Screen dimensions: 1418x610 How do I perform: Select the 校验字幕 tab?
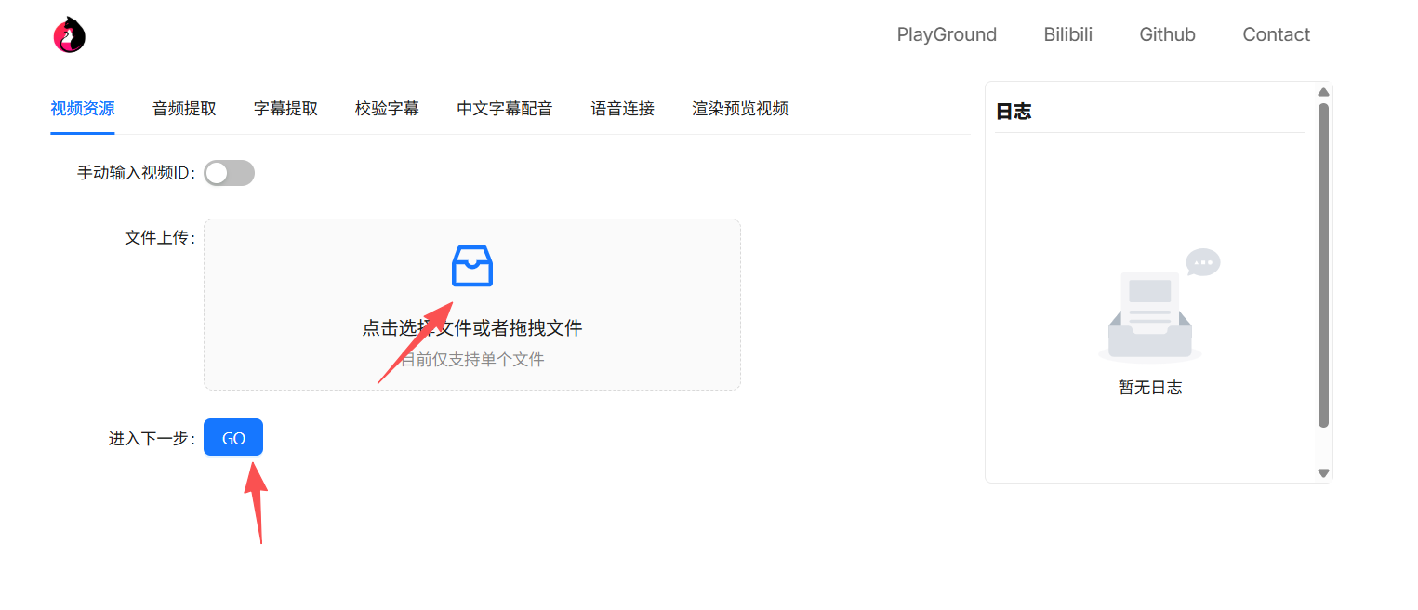point(387,108)
